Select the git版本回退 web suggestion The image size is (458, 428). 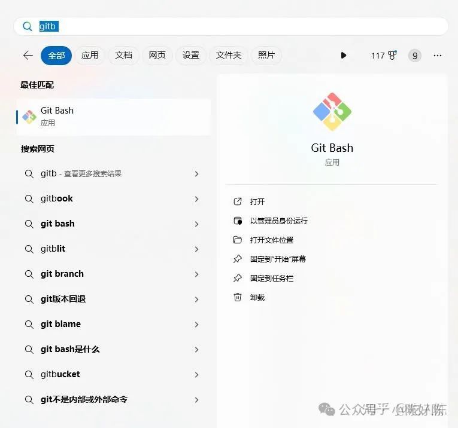(113, 299)
